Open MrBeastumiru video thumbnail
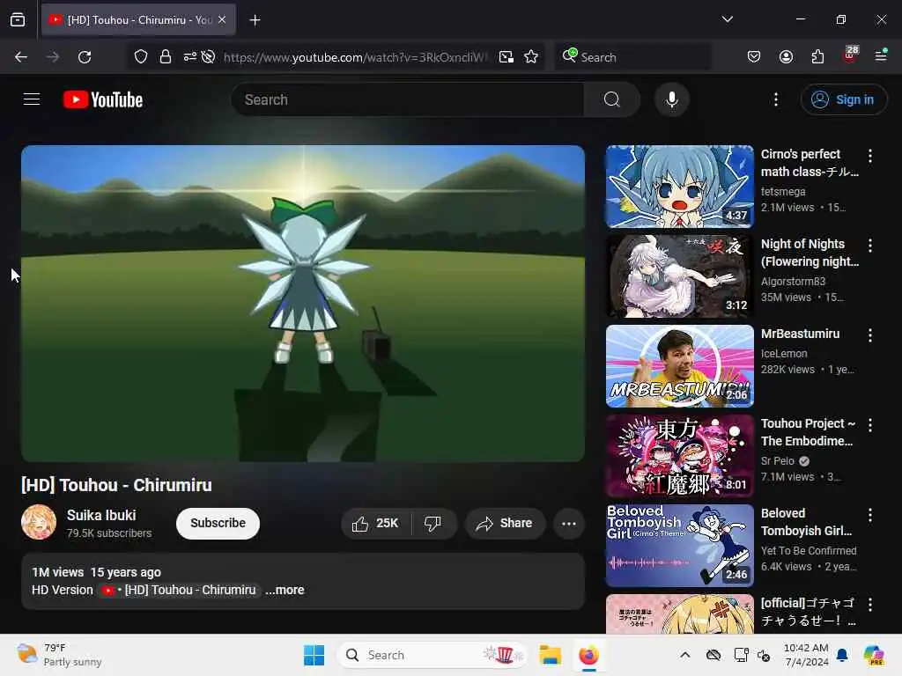 (679, 365)
